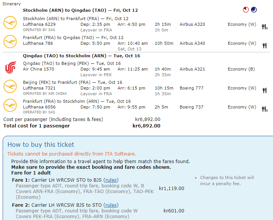Image resolution: width=273 pixels, height=220 pixels.
Task: Click the Airbus A340 aircraft text
Action: click(x=192, y=43)
